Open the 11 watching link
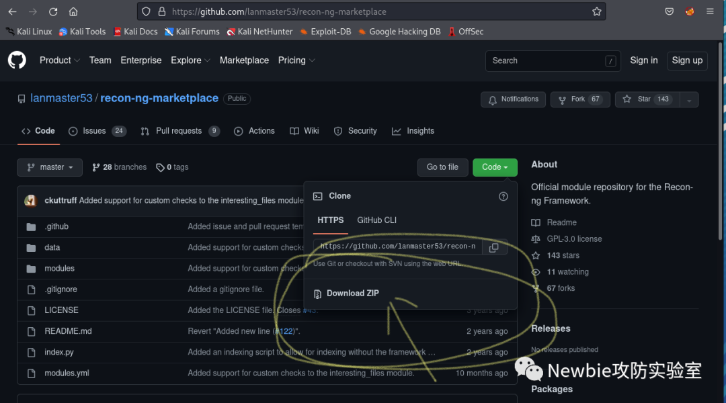 560,271
